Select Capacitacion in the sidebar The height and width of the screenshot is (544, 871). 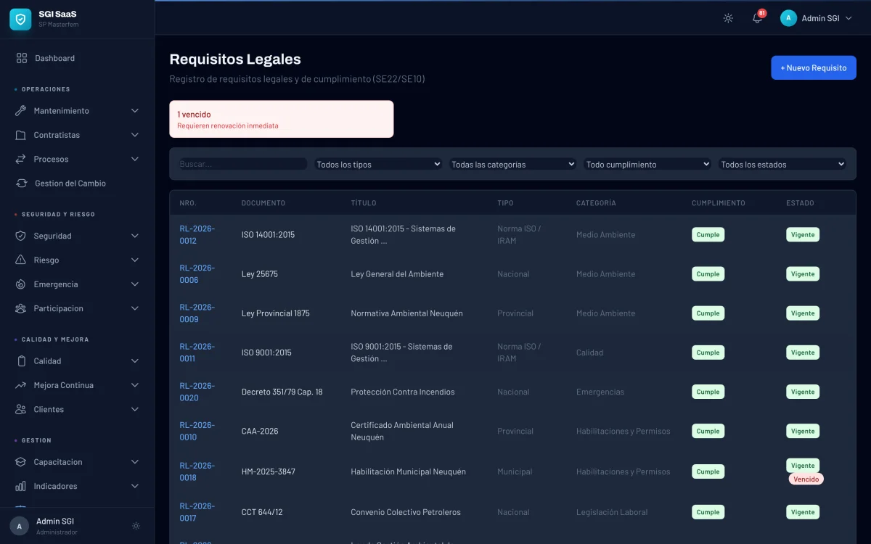click(58, 462)
